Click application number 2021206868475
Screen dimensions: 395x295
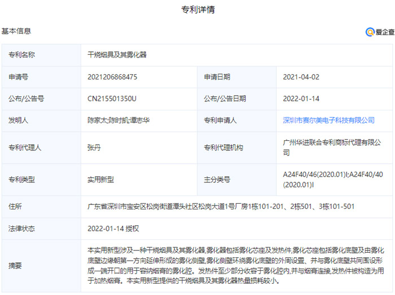[x=112, y=77]
